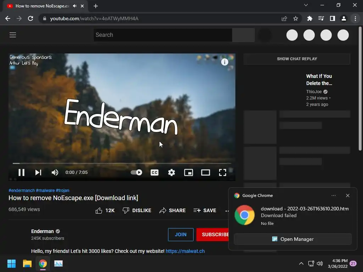
Task: Click the #trojan hashtag
Action: pos(62,190)
